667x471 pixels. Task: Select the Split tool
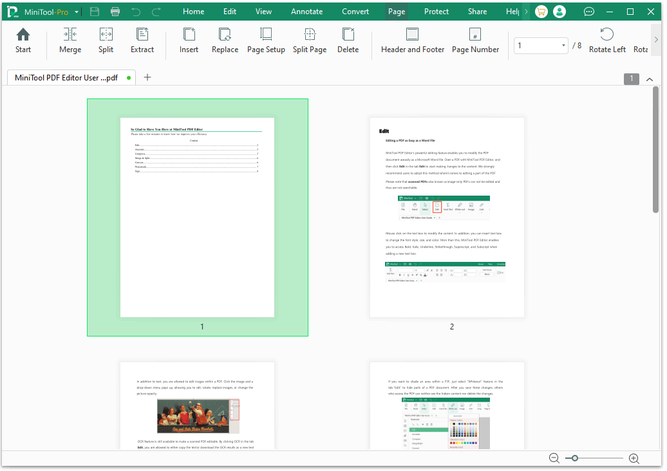point(106,41)
